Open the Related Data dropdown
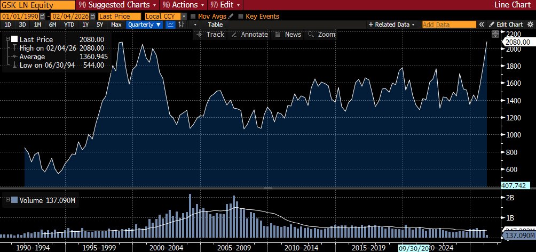This screenshot has height=252, width=536. click(391, 25)
